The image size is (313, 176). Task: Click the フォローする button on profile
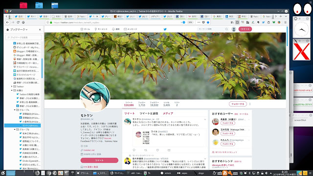coord(238,104)
